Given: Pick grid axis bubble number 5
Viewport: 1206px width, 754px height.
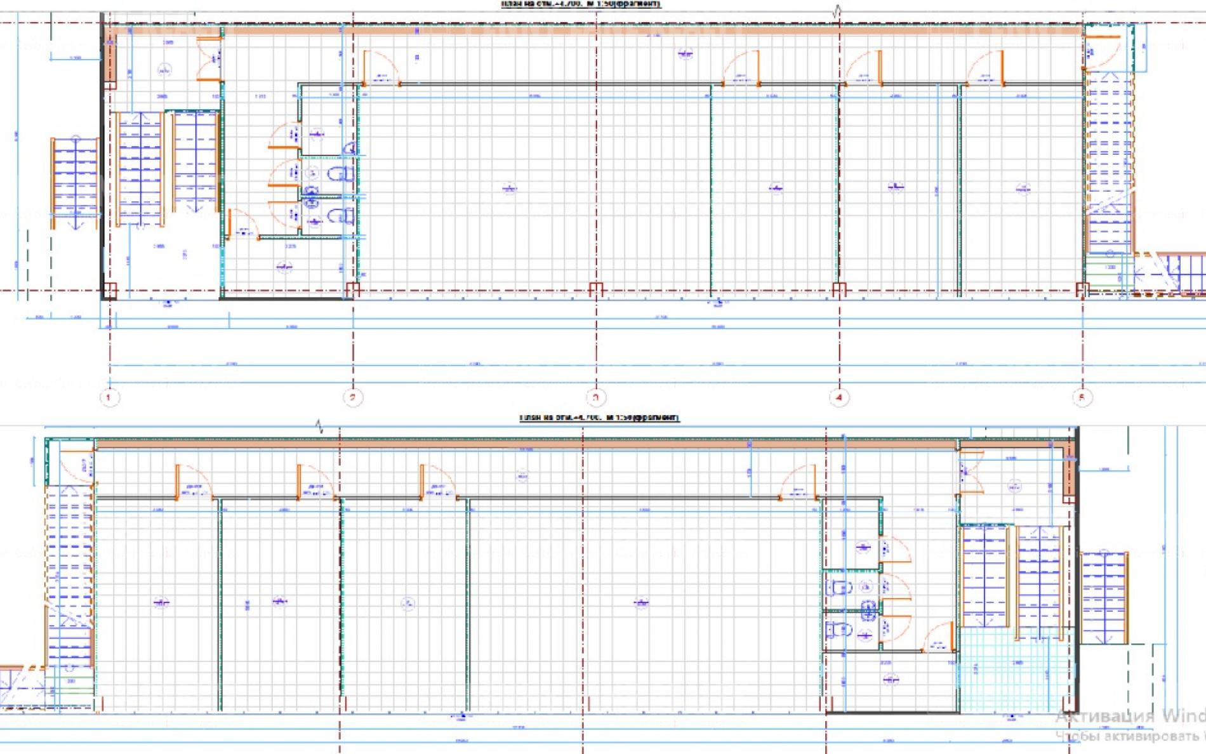Looking at the screenshot, I should point(1082,398).
